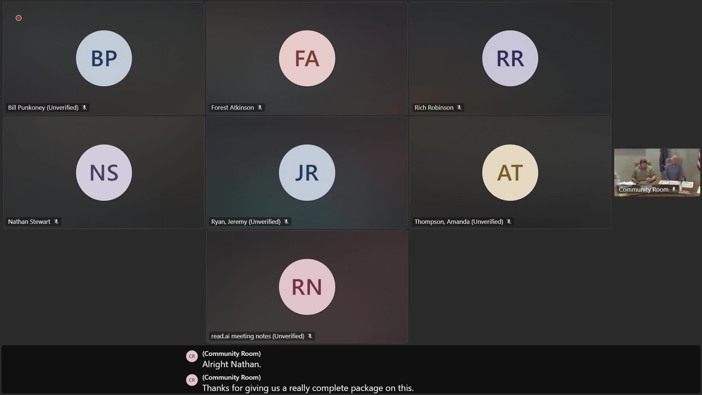Select the JR avatar circle

coord(307,173)
